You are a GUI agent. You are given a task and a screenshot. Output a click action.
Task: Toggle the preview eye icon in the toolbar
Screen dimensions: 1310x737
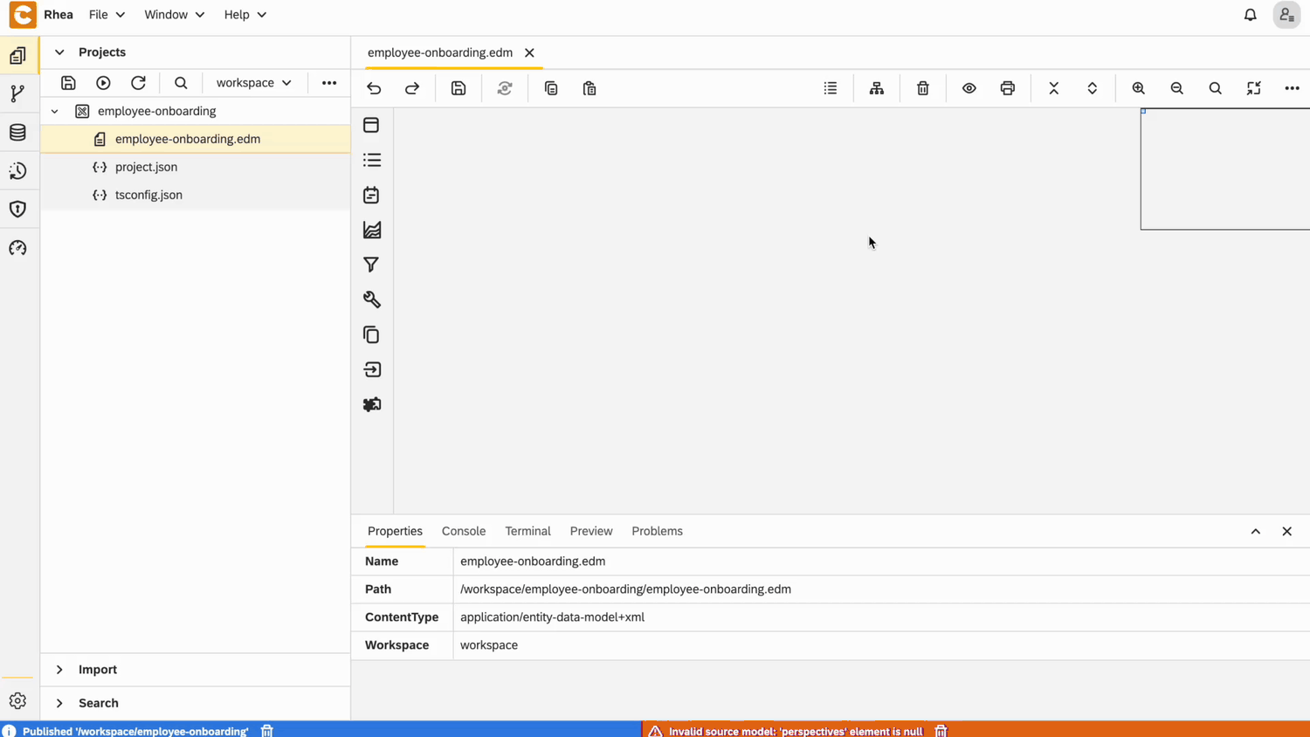pos(969,88)
